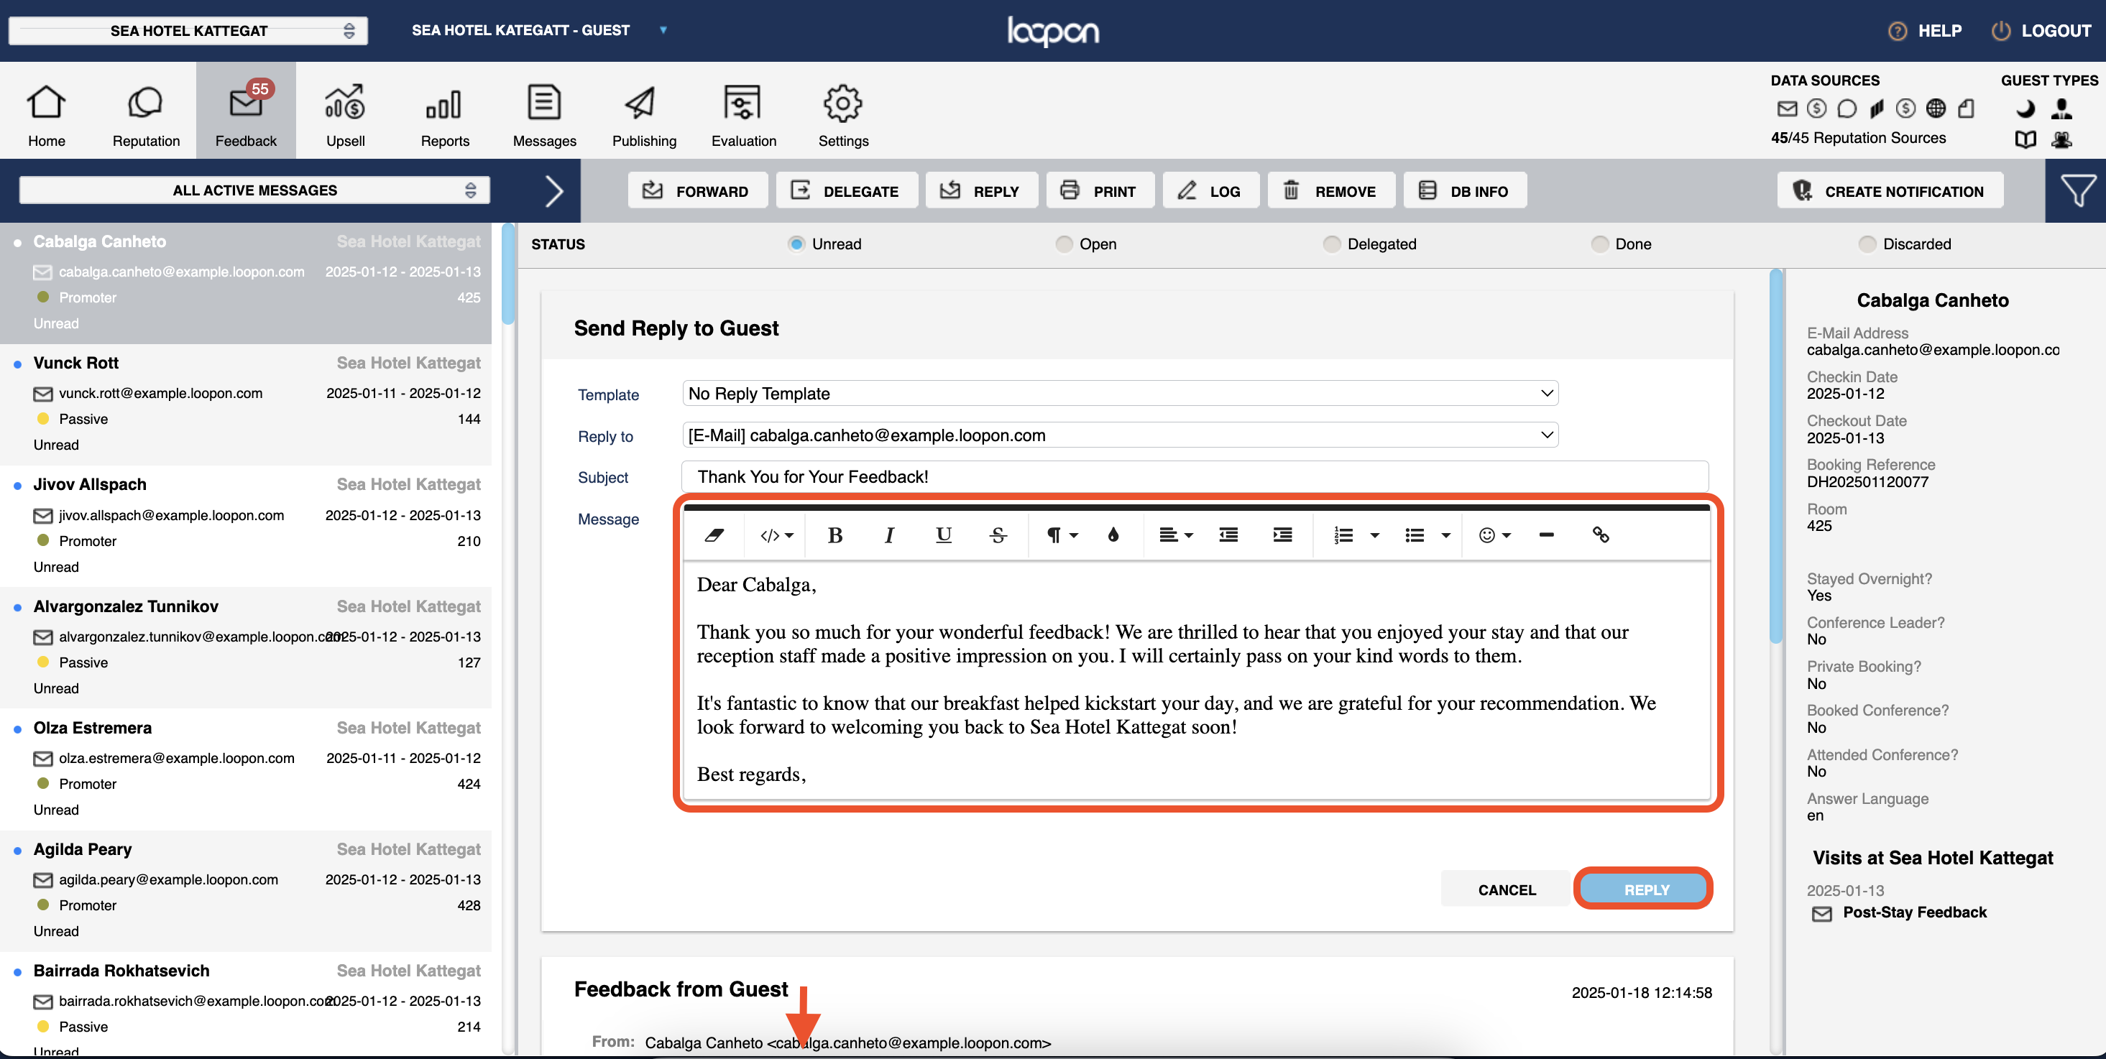The width and height of the screenshot is (2106, 1059).
Task: Open the code view dropdown in editor
Action: (x=776, y=535)
